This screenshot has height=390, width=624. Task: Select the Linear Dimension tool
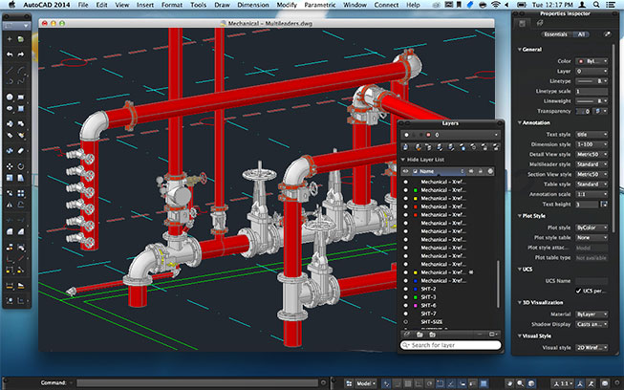[10, 286]
